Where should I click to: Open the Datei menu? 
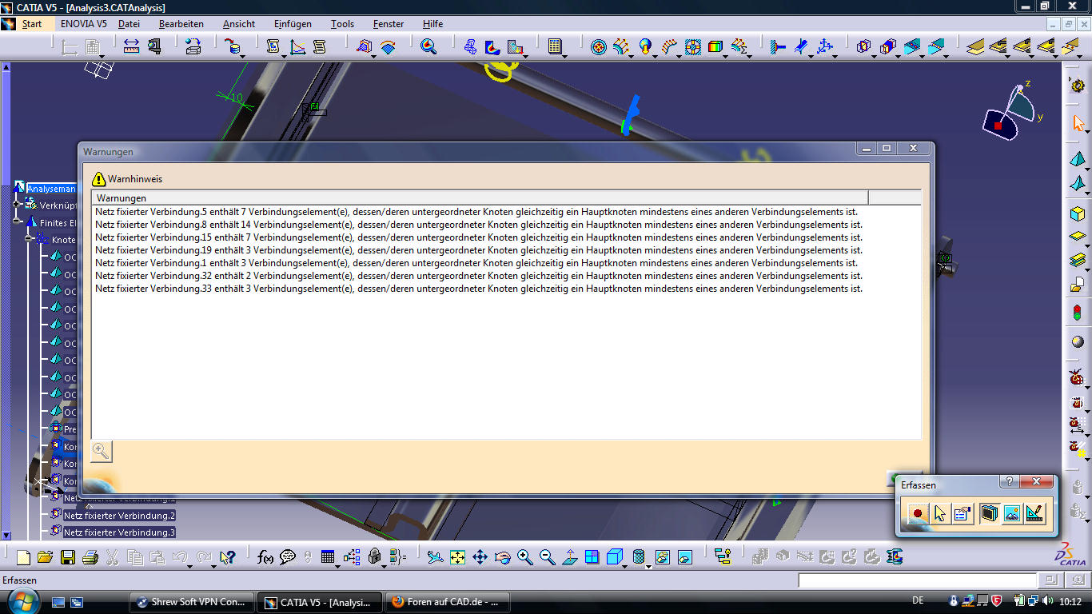129,24
